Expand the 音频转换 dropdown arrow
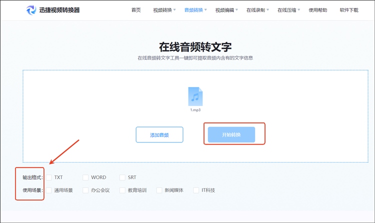Screen dimensions: 375x223 (205, 10)
